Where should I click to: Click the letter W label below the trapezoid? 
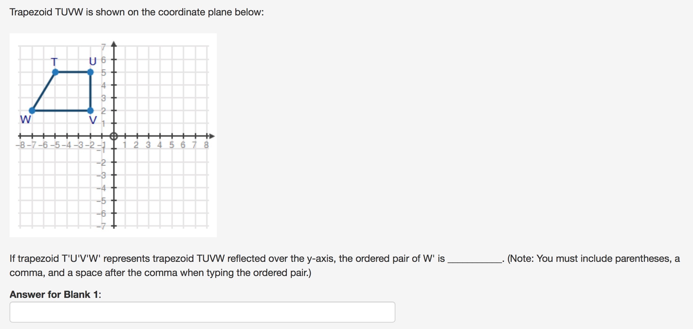tap(25, 119)
